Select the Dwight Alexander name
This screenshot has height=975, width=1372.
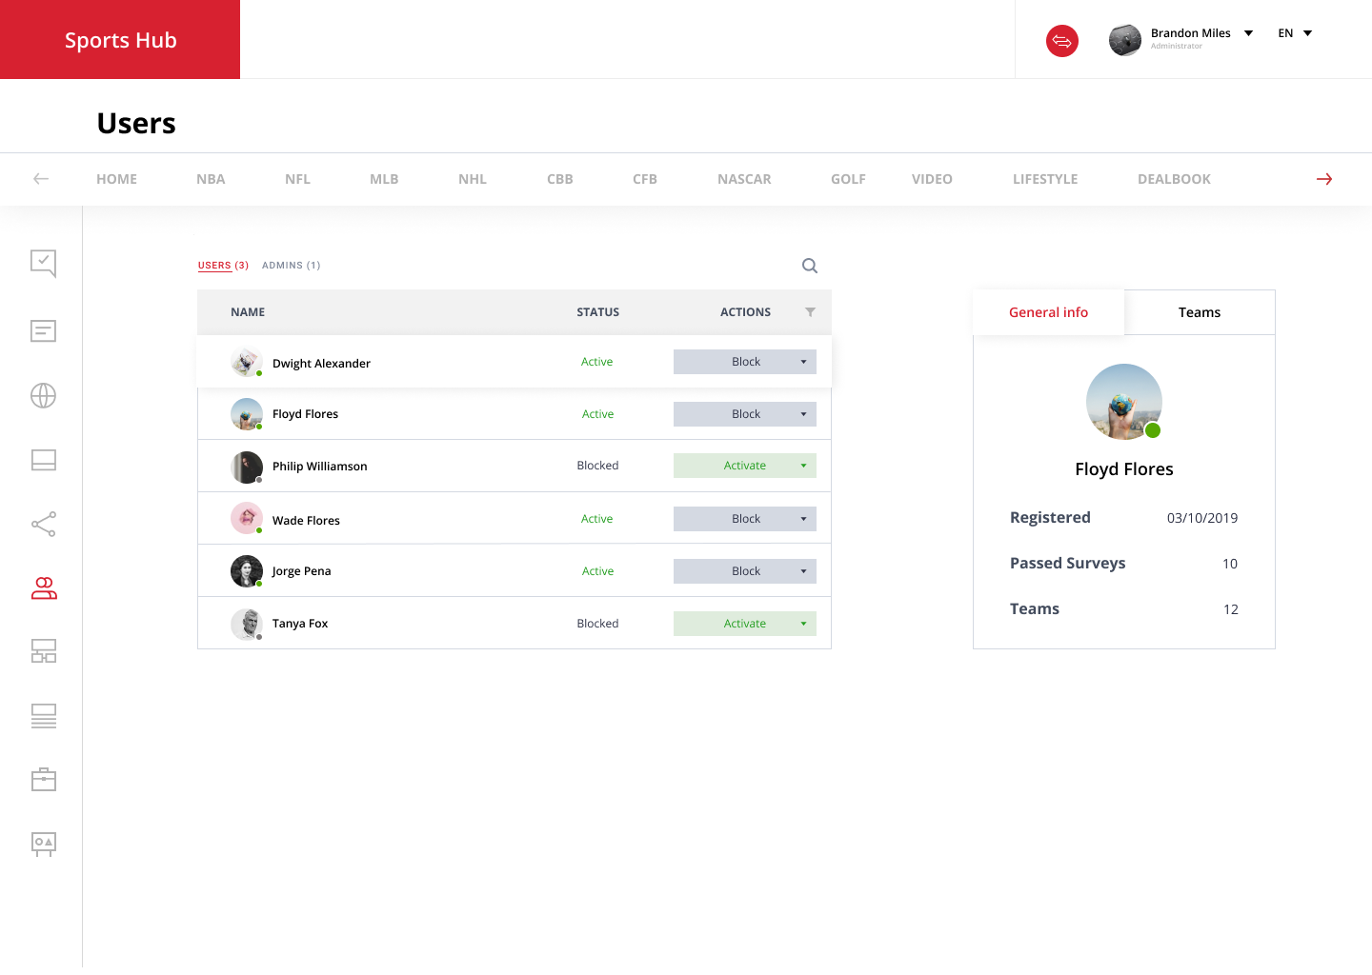pos(321,364)
